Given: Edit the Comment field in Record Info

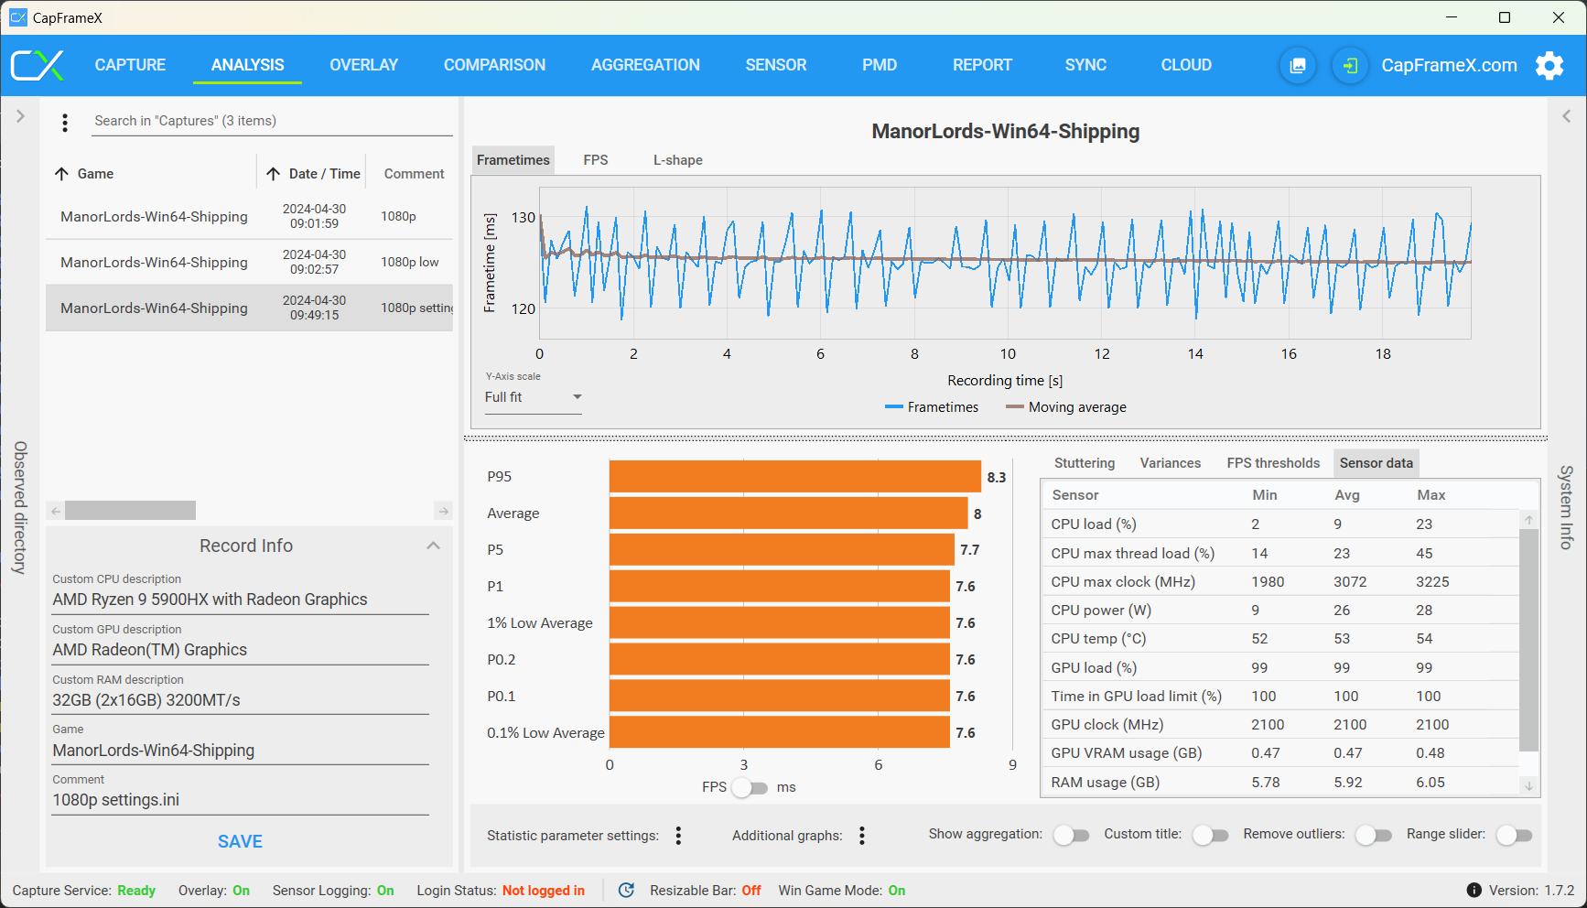Looking at the screenshot, I should pyautogui.click(x=241, y=800).
